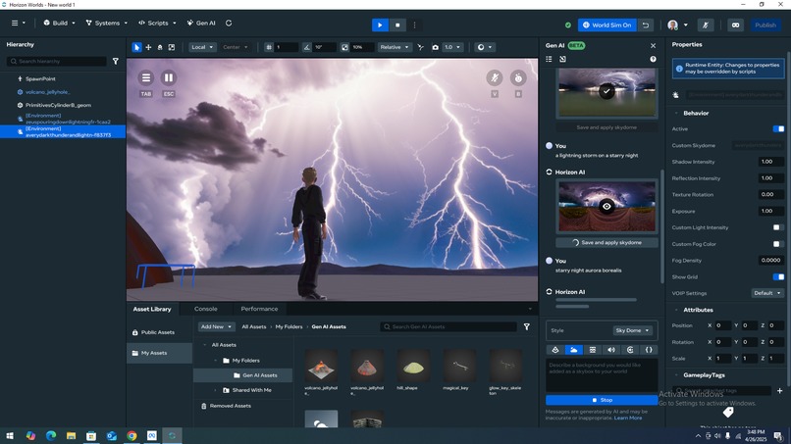Choose the scale tool icon

[x=172, y=47]
